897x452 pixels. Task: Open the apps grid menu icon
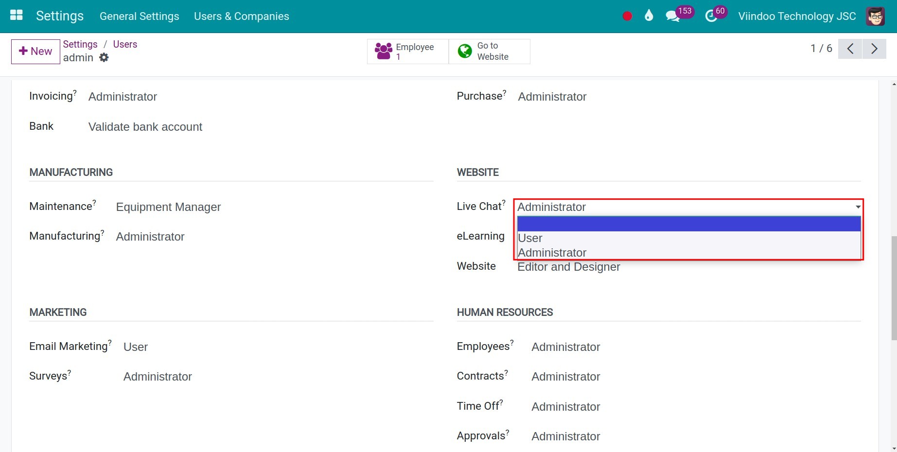click(17, 16)
